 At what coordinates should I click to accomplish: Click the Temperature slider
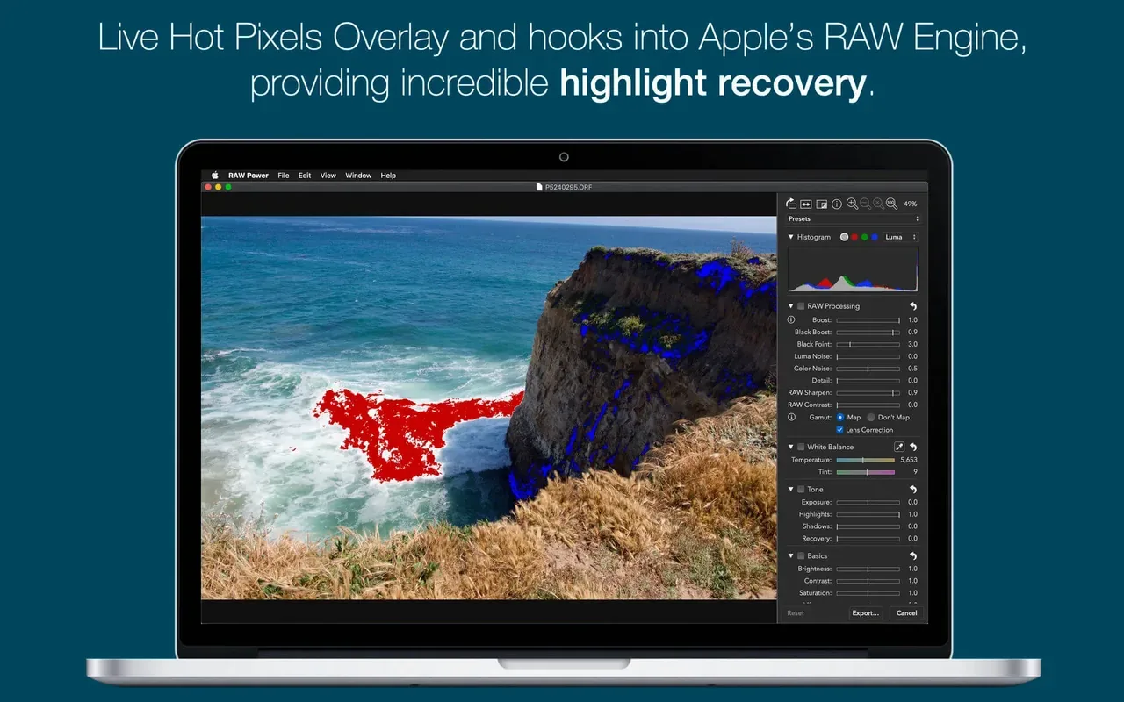pyautogui.click(x=865, y=460)
